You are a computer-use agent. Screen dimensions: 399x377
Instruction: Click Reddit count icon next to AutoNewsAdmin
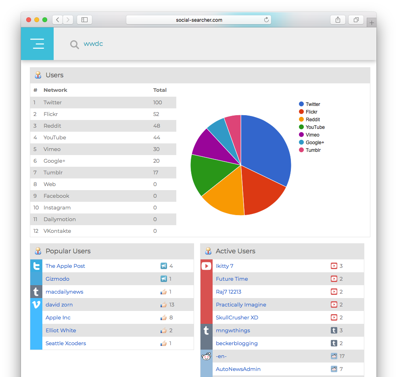(x=334, y=369)
